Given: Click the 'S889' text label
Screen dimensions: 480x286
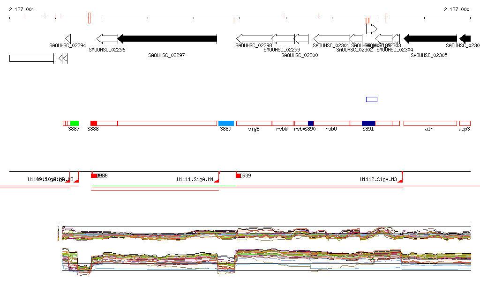Looking at the screenshot, I should tap(225, 129).
